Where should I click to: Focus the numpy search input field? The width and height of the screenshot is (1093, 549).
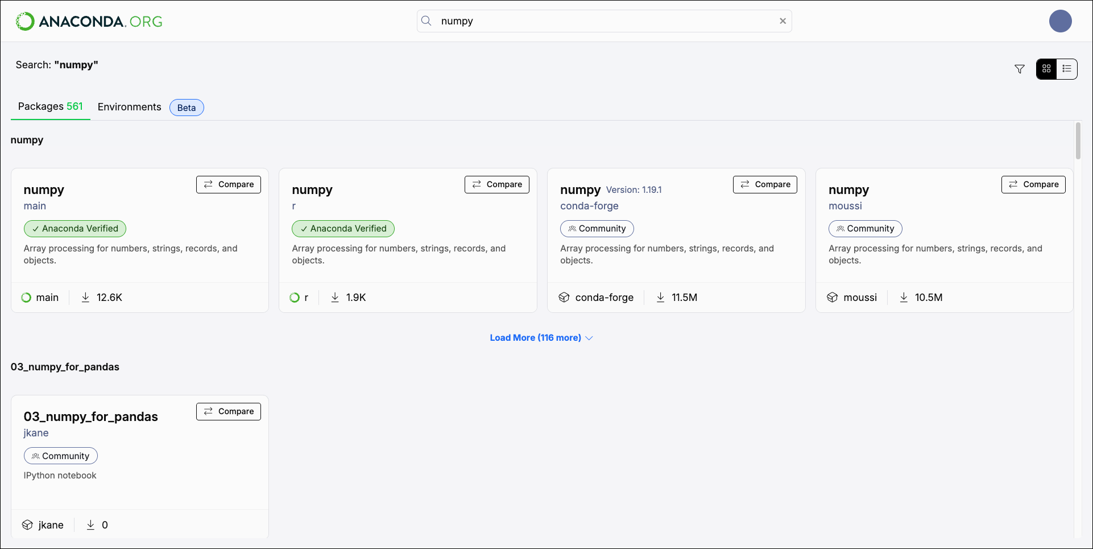pyautogui.click(x=605, y=21)
